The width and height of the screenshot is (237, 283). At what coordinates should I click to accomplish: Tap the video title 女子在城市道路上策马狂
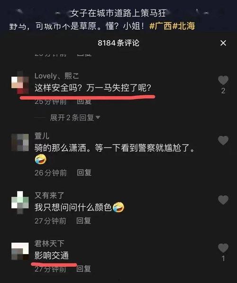(x=118, y=13)
